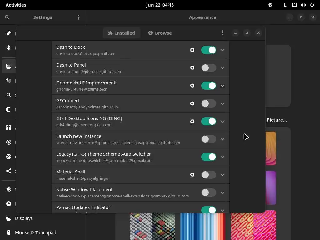320x240 pixels.
Task: Select the Sharing icon in Settings sidebar
Action: click(x=8, y=171)
